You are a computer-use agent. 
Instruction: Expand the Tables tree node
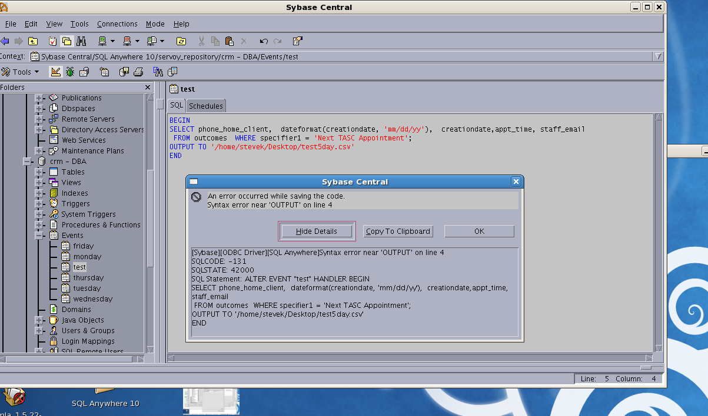[39, 172]
